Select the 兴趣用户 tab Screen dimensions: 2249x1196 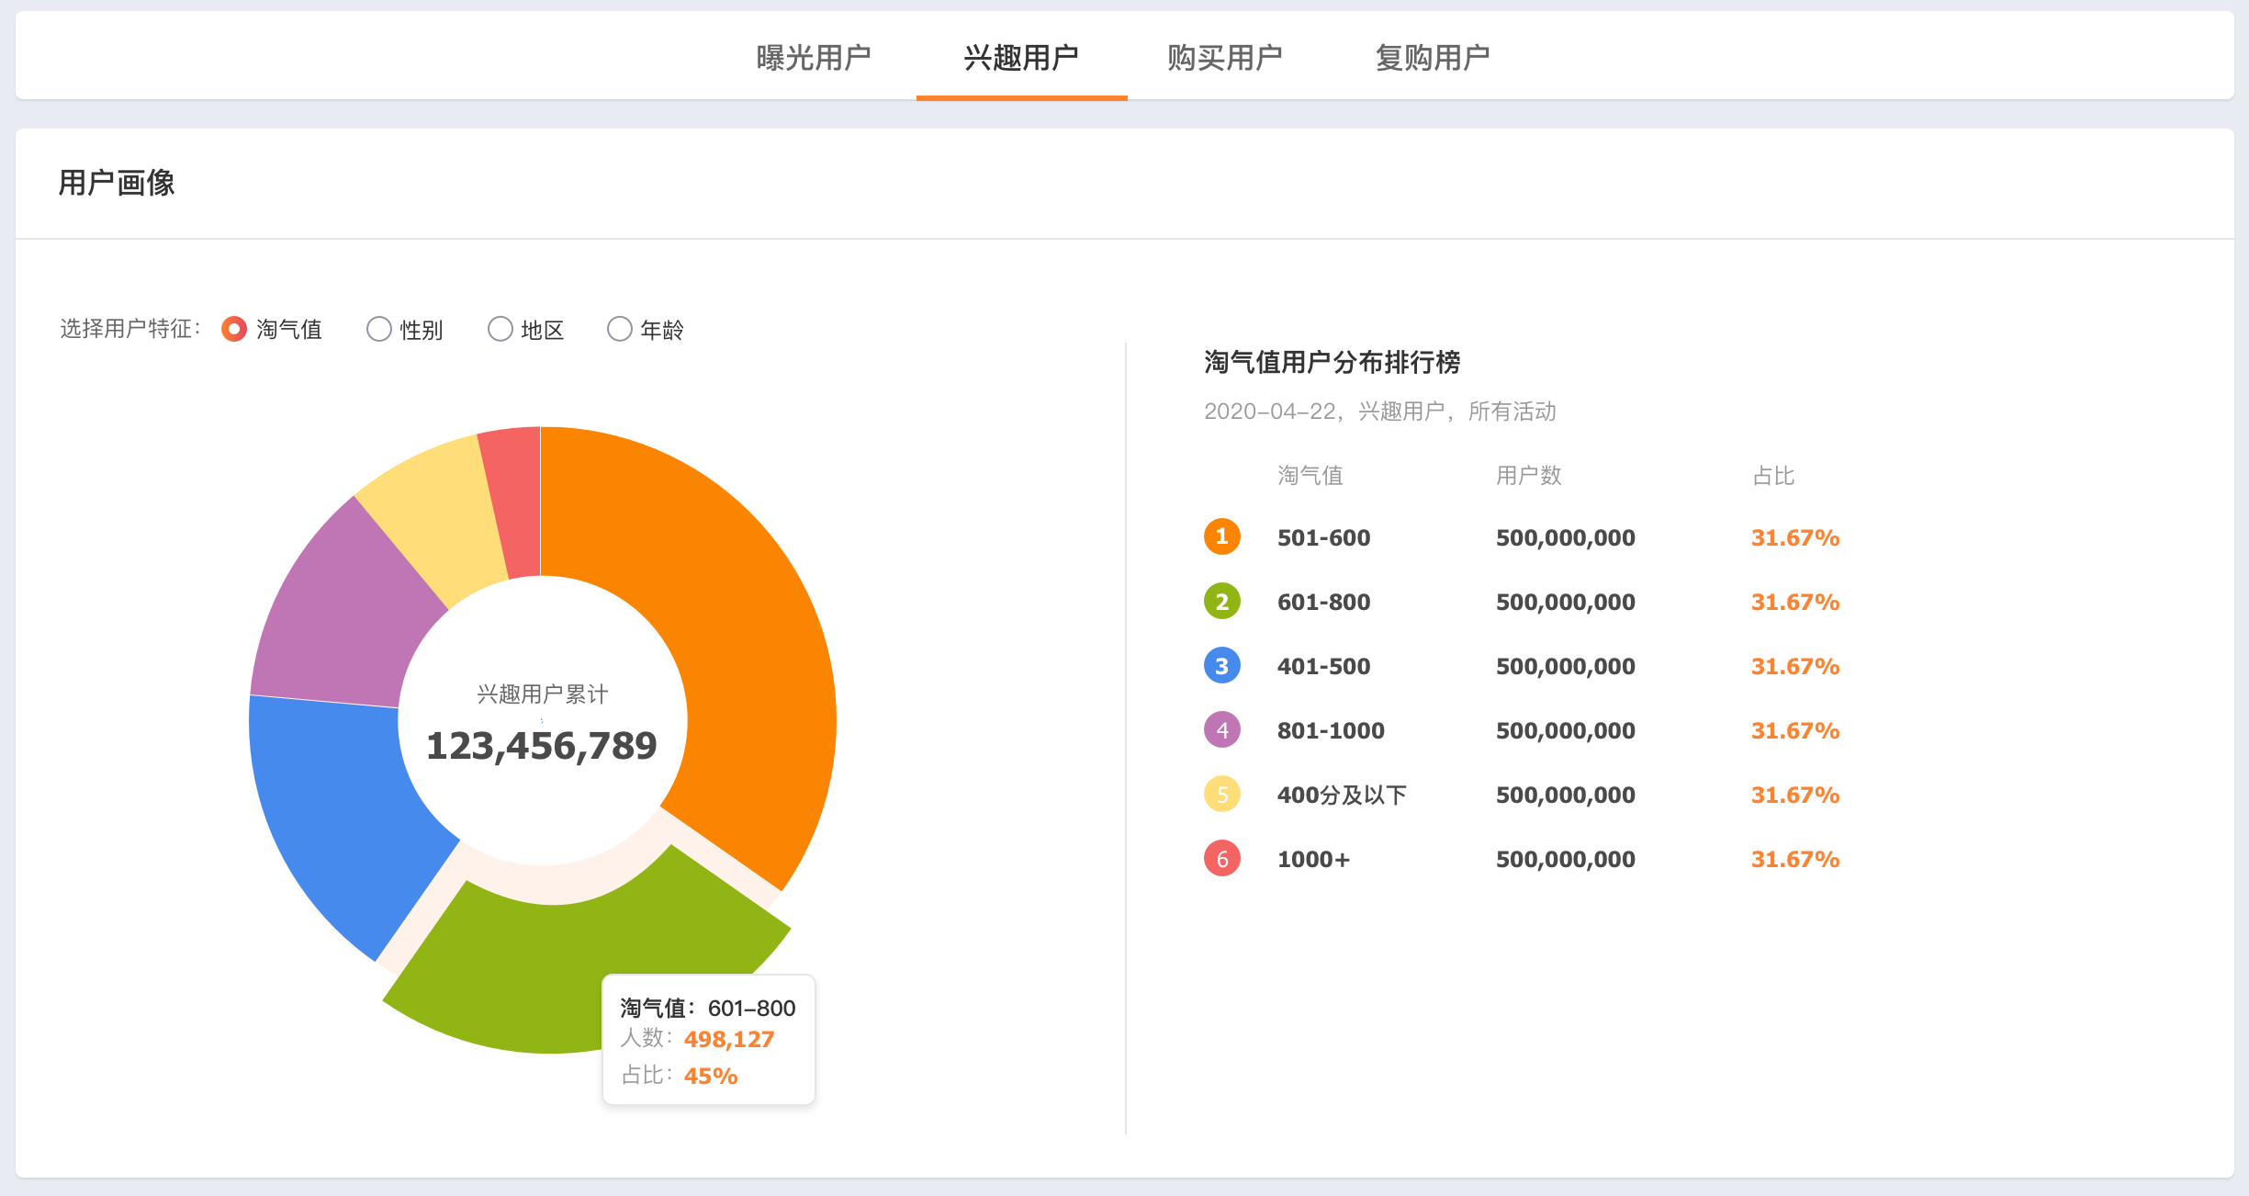click(1021, 58)
